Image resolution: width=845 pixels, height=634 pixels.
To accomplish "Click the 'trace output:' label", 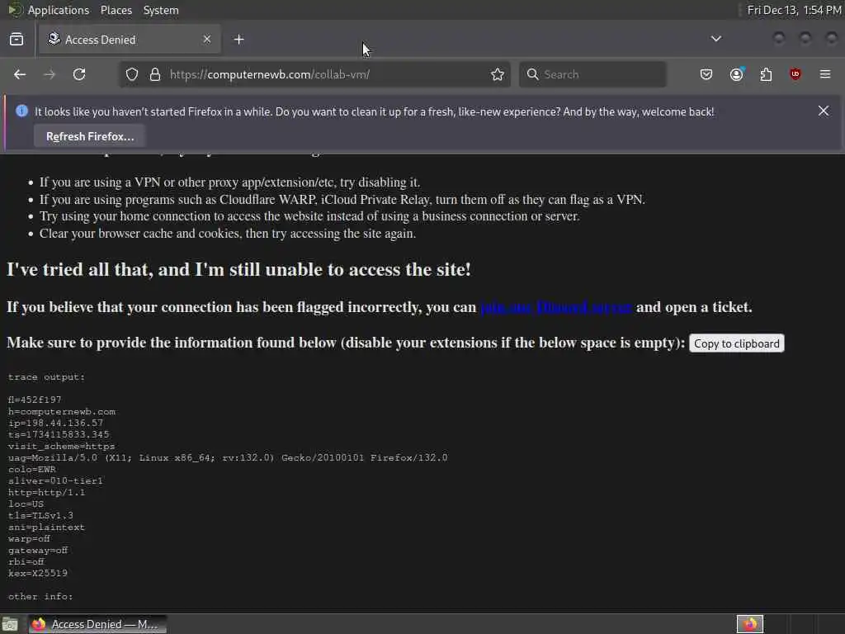I will (46, 376).
